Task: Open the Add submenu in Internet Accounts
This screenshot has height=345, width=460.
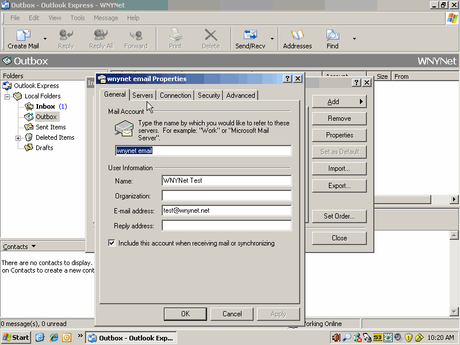Action: (x=339, y=102)
